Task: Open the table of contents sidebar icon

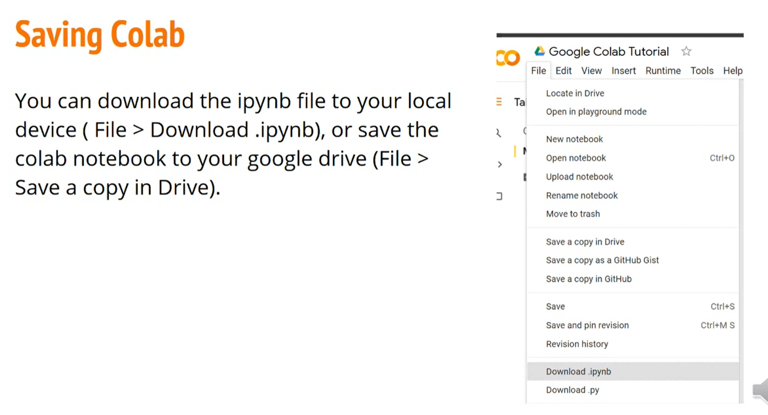Action: [499, 102]
